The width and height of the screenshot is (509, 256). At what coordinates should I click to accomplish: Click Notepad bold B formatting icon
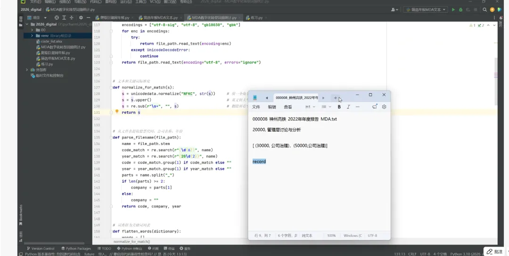point(339,107)
